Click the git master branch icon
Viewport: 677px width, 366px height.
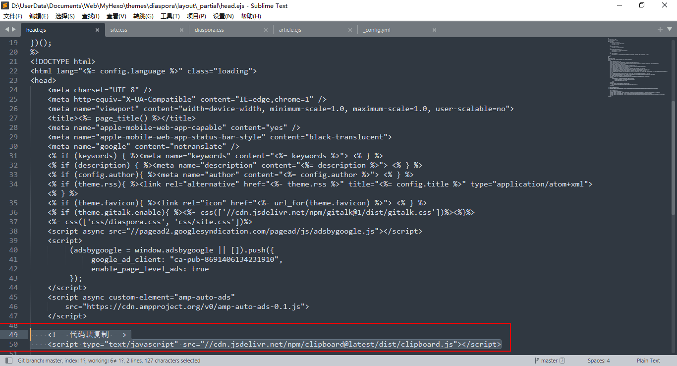point(537,361)
